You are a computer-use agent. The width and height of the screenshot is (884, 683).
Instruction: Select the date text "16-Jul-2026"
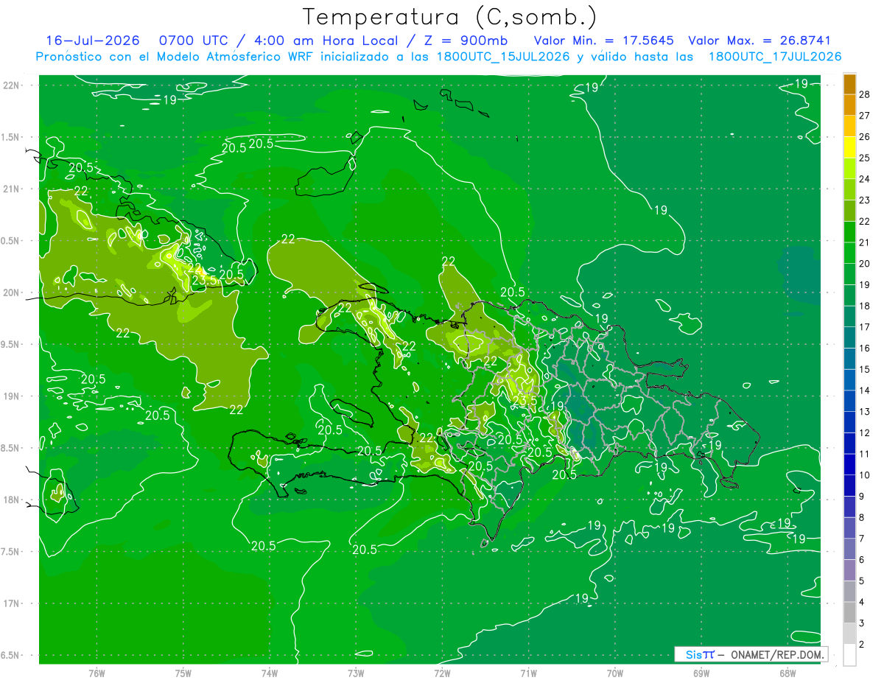[x=93, y=41]
